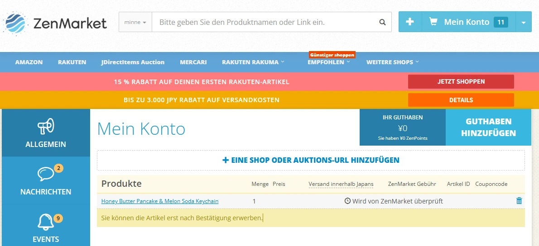
Task: Expand the RAKUTEN RAKUMA menu
Action: click(x=253, y=62)
